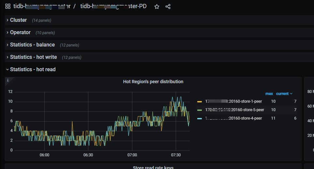Expand the Operator row

(x=20, y=32)
